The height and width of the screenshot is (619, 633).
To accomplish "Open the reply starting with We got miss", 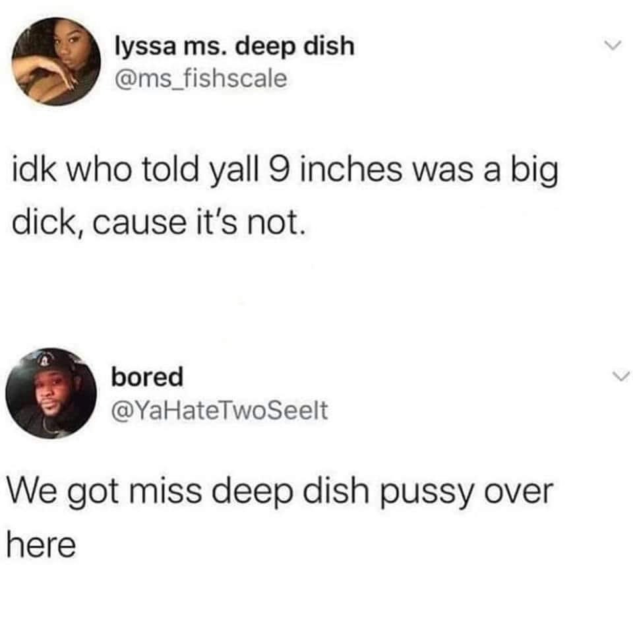I will pos(280,519).
